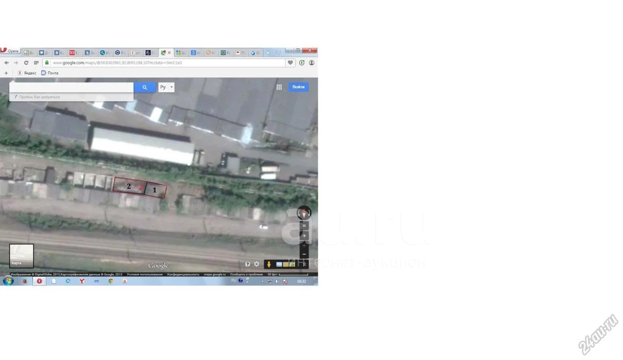The image size is (623, 360).
Task: Add page to favorites with heart icon
Action: [291, 63]
